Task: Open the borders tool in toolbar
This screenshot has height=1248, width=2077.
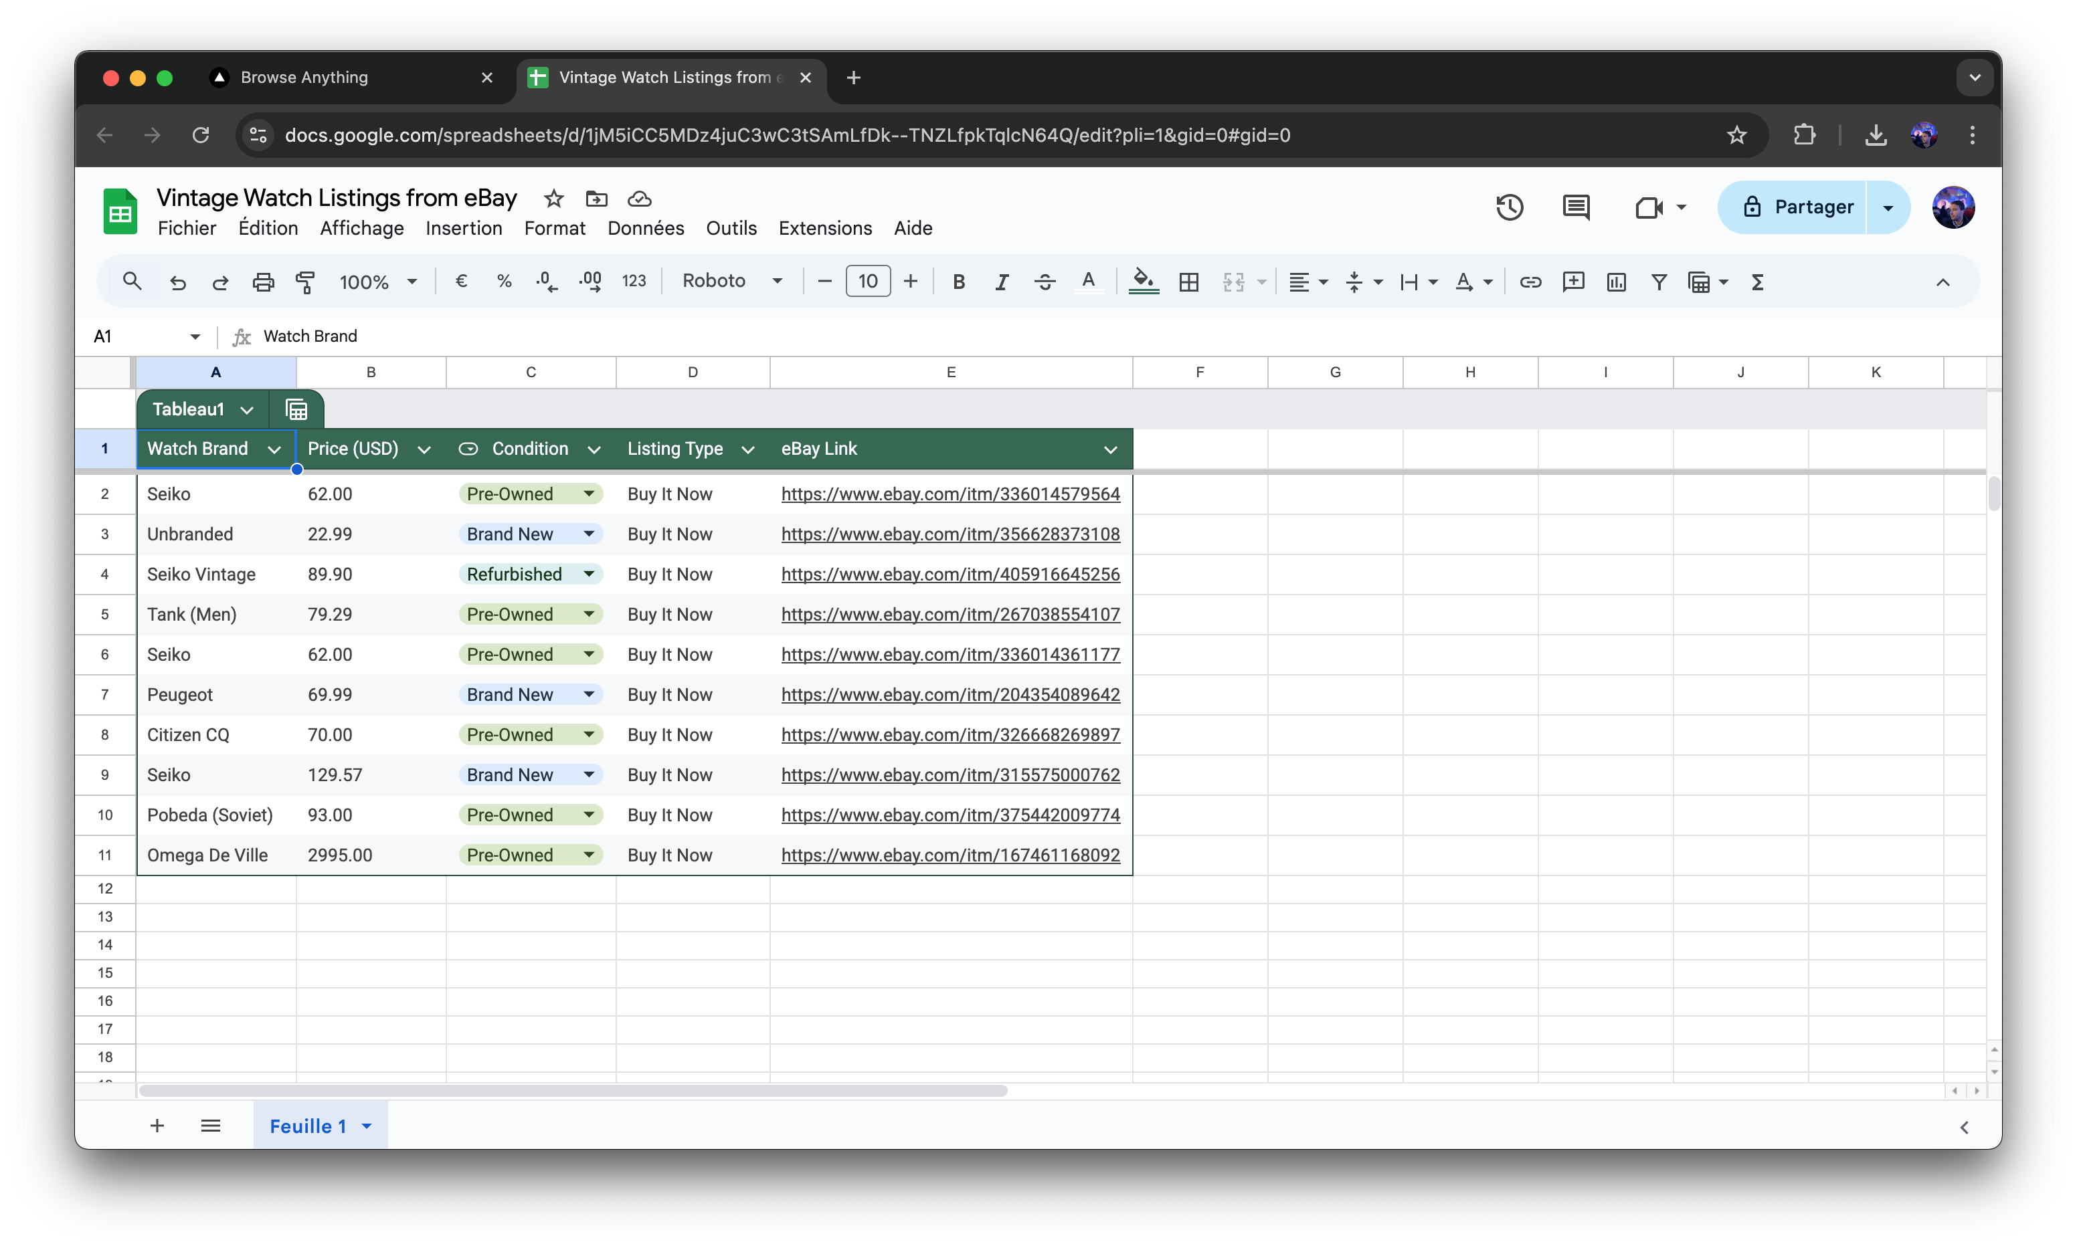Action: coord(1188,282)
